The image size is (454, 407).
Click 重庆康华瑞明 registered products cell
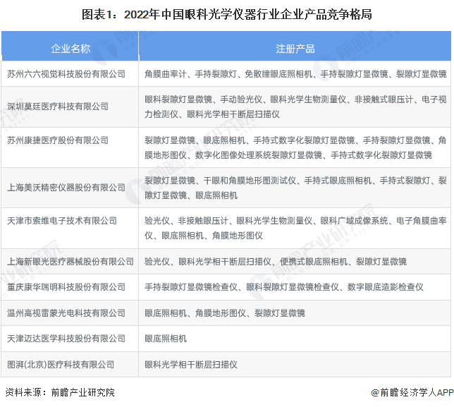pyautogui.click(x=295, y=287)
